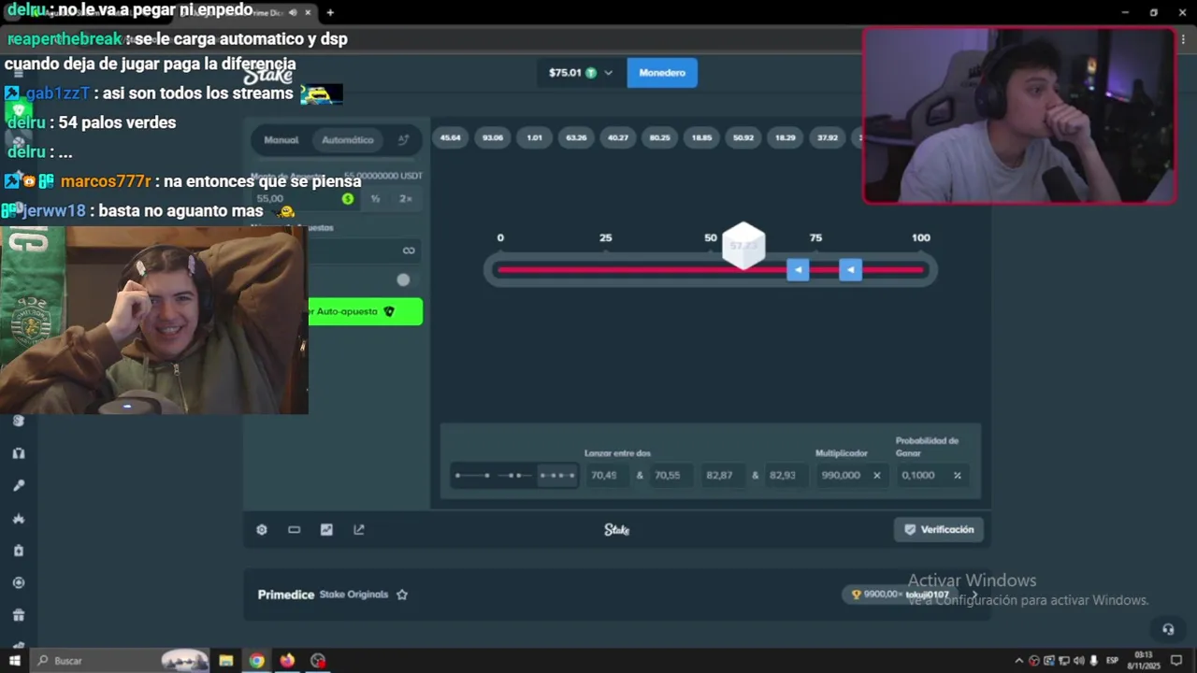This screenshot has width=1197, height=673.
Task: Click the Stake Originals link
Action: point(353,594)
